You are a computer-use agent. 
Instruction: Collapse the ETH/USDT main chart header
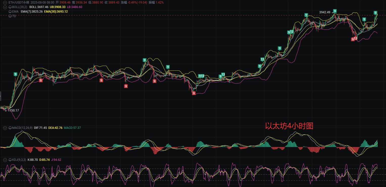[5, 2]
